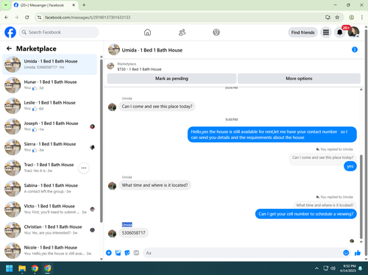This screenshot has height=275, width=368.
Task: Open the Notifications bell icon
Action: [x=339, y=32]
